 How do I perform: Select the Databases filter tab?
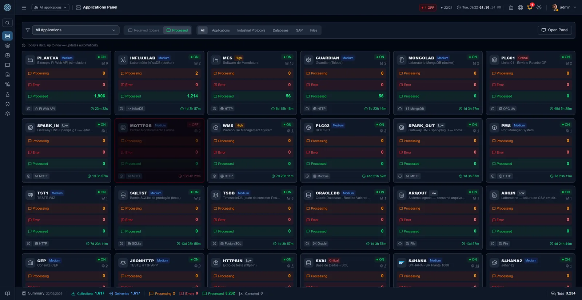[x=280, y=30]
